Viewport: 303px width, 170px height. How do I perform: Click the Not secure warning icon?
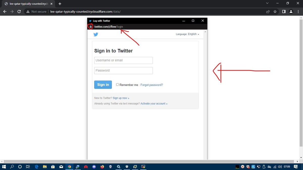[28, 12]
